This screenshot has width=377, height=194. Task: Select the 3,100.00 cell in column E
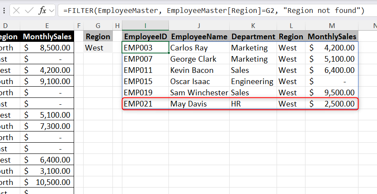click(x=47, y=171)
